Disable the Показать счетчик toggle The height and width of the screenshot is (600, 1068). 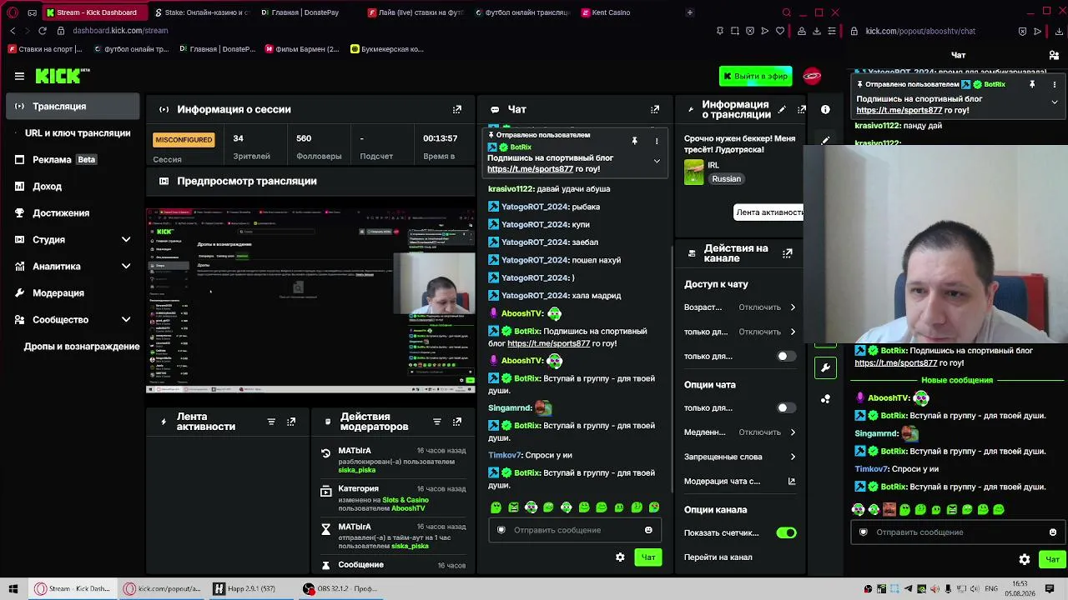coord(786,532)
